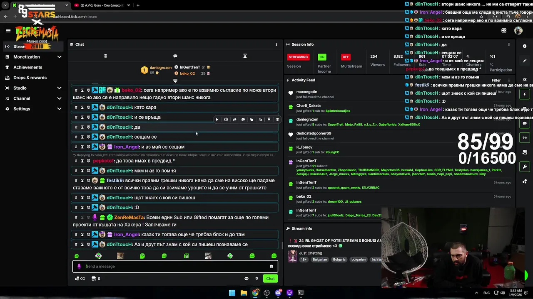
Task: Click the Just Chatting category
Action: pyautogui.click(x=311, y=253)
